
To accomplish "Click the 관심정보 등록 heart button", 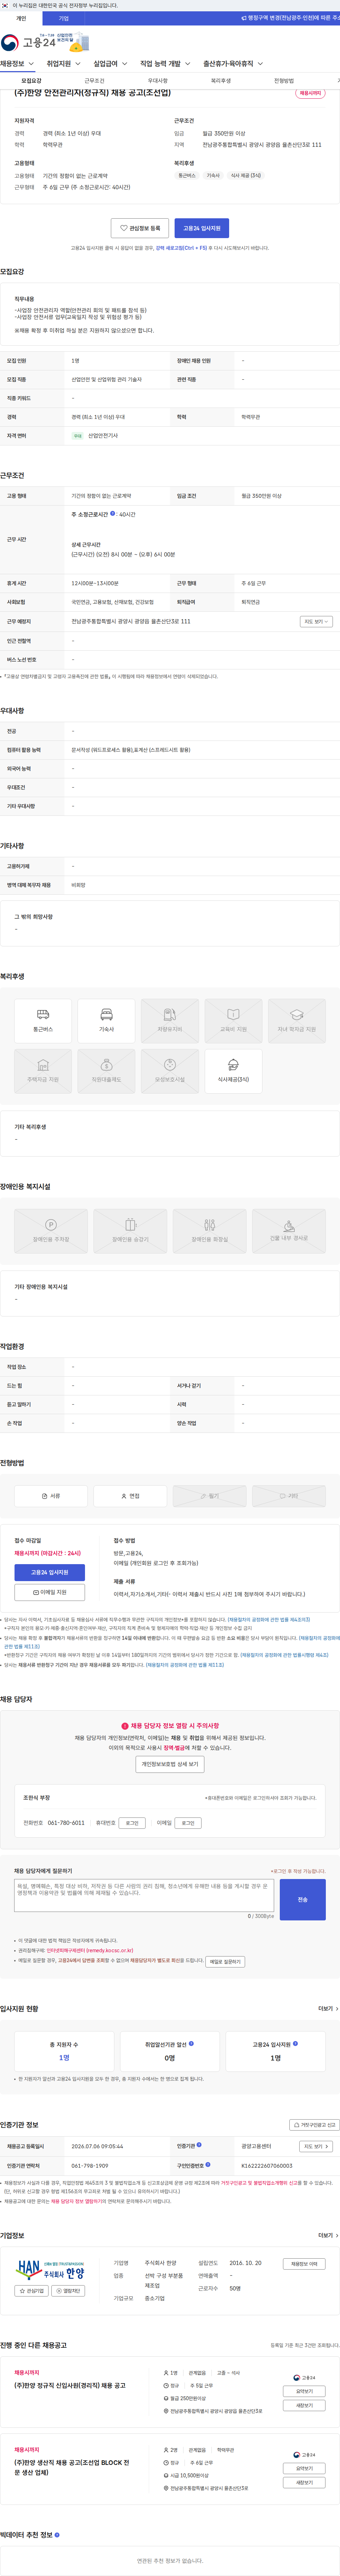I will 140,228.
